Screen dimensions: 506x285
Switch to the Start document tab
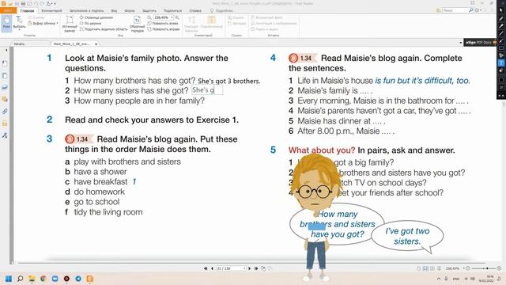coord(19,44)
